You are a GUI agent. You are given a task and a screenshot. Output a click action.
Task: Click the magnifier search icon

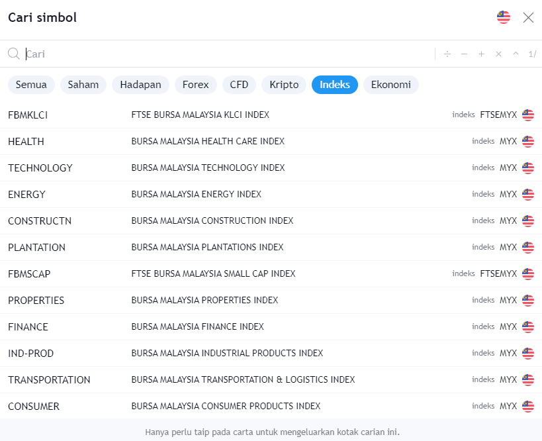(x=14, y=54)
